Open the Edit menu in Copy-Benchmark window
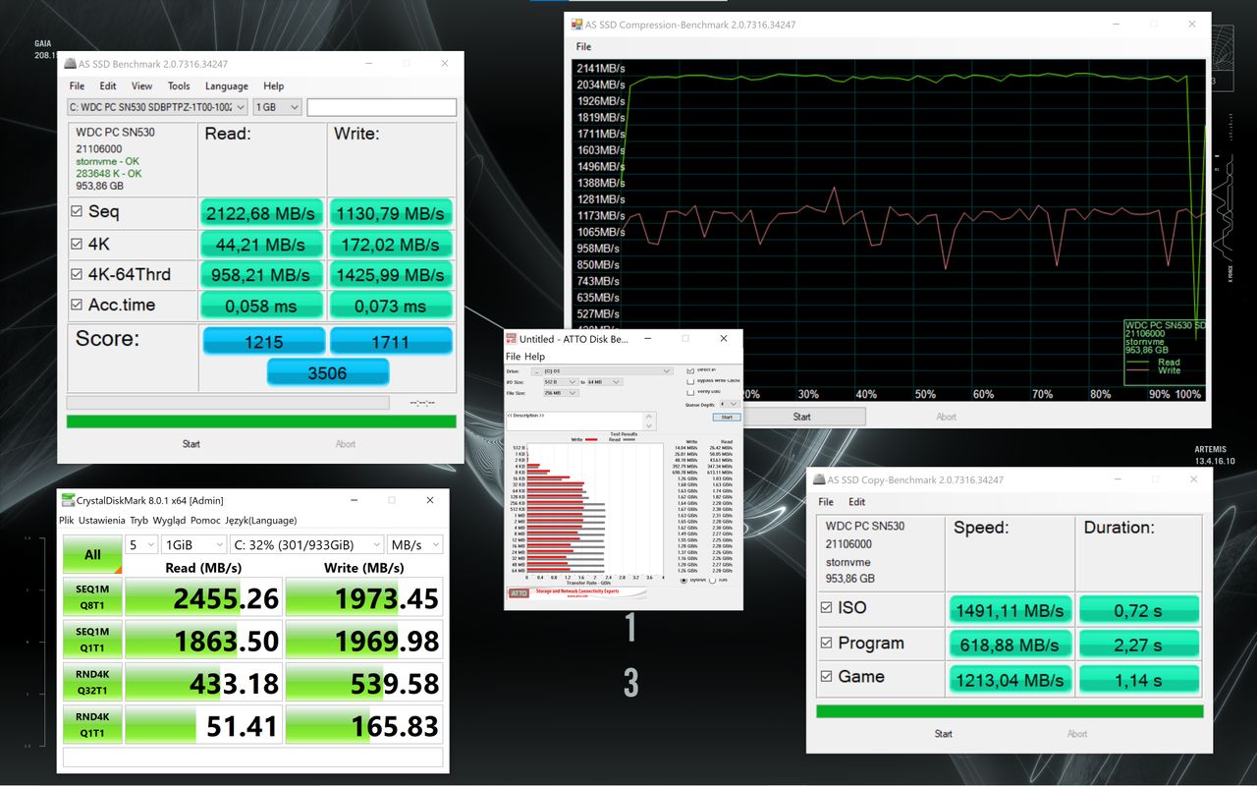This screenshot has height=786, width=1257. click(x=857, y=502)
